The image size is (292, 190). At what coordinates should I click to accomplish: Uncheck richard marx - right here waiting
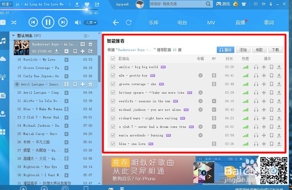coord(113,118)
